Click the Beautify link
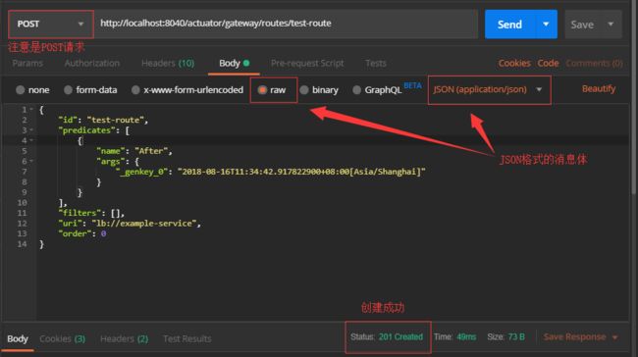The width and height of the screenshot is (638, 357). (599, 88)
